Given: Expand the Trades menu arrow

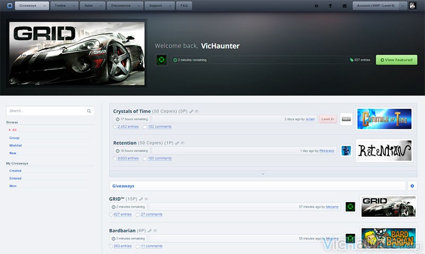Looking at the screenshot, I should 74,6.
